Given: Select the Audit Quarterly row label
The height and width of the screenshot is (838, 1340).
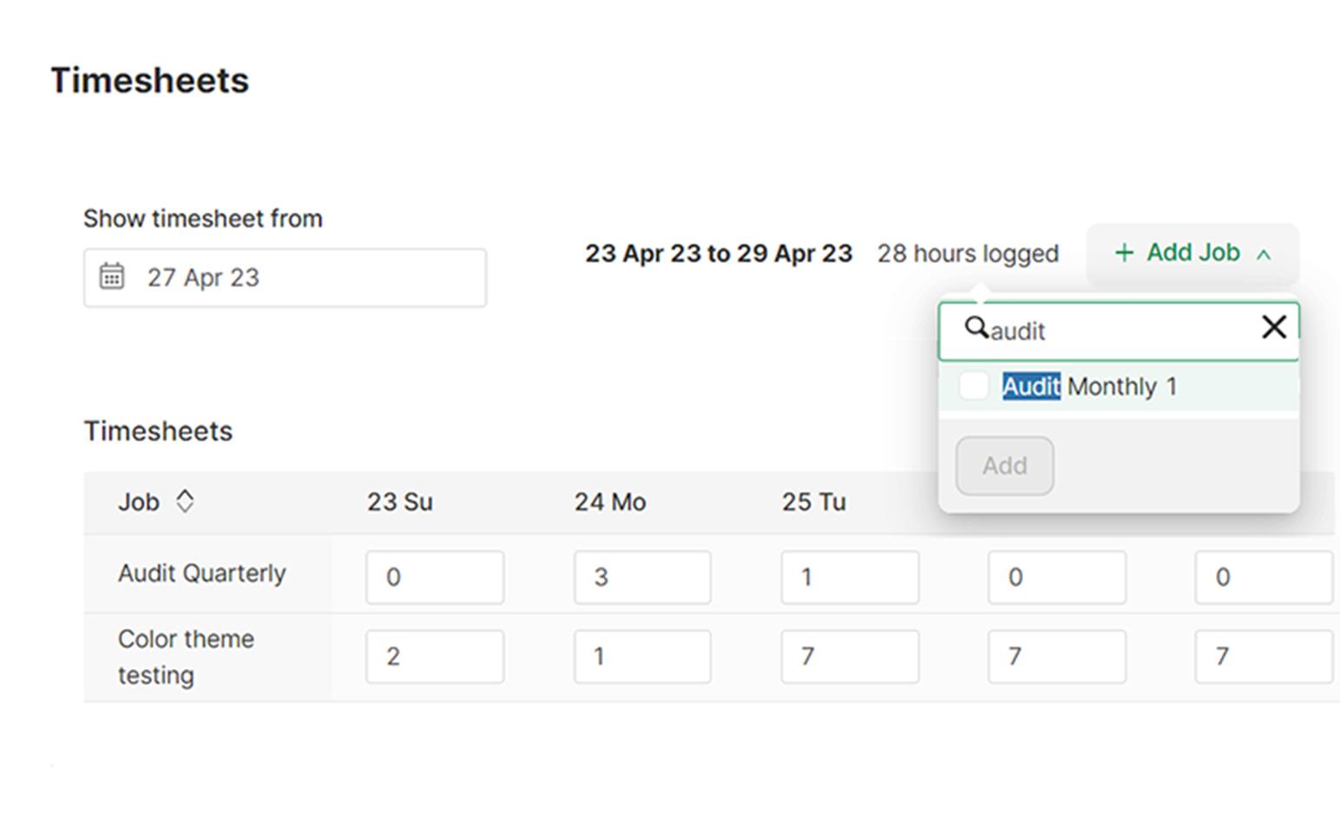Looking at the screenshot, I should [x=201, y=573].
